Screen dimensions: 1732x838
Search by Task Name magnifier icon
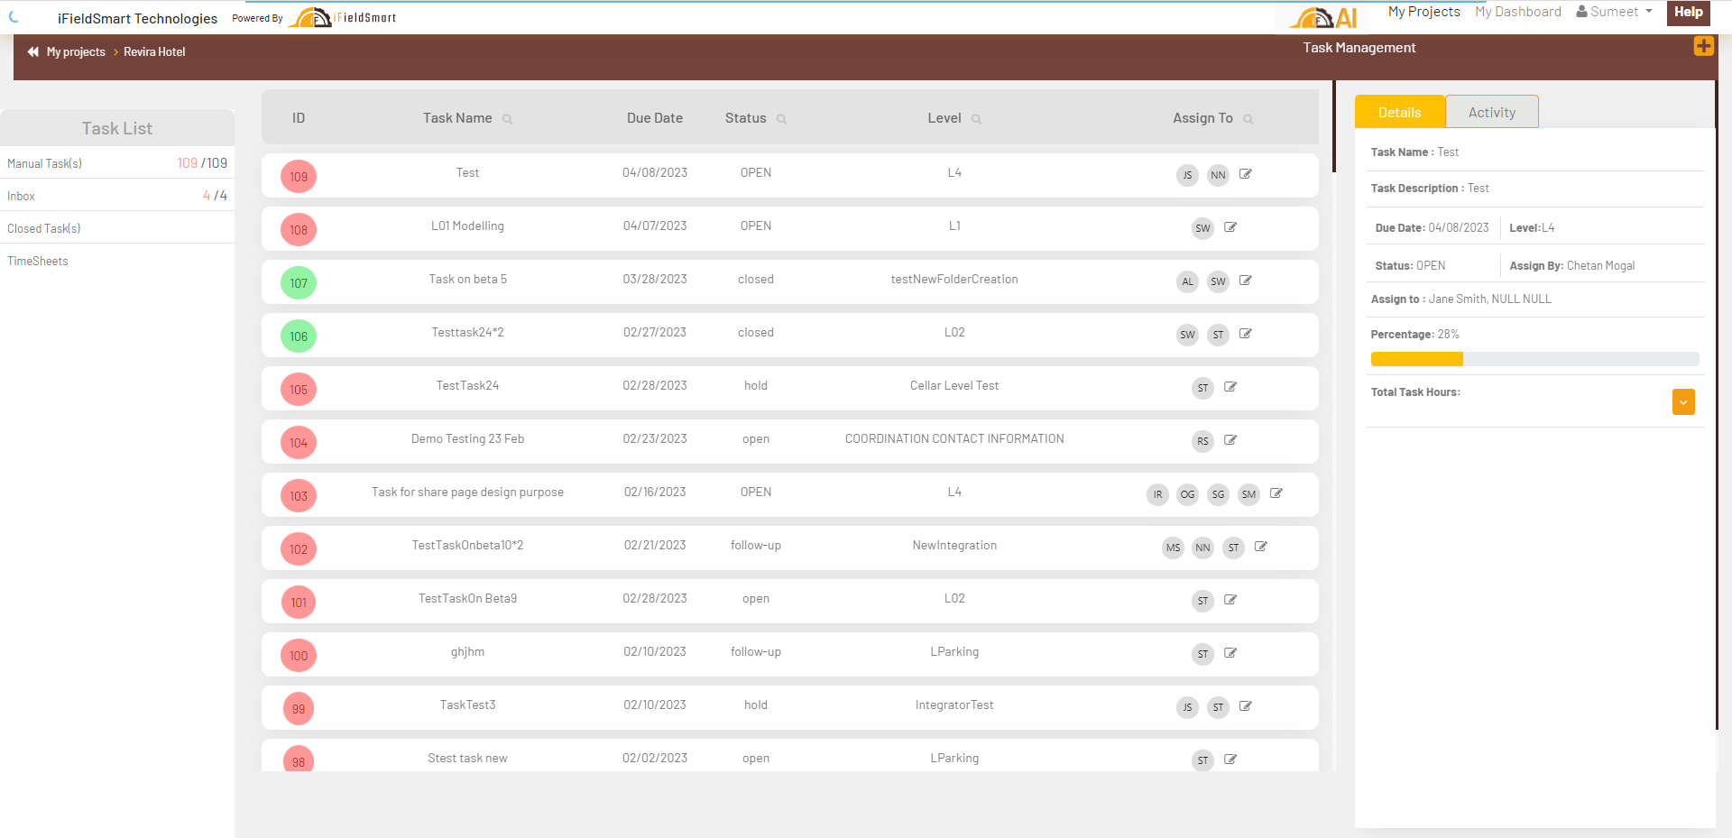coord(507,119)
